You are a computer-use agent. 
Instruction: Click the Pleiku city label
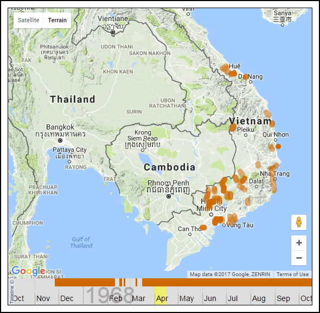click(246, 130)
